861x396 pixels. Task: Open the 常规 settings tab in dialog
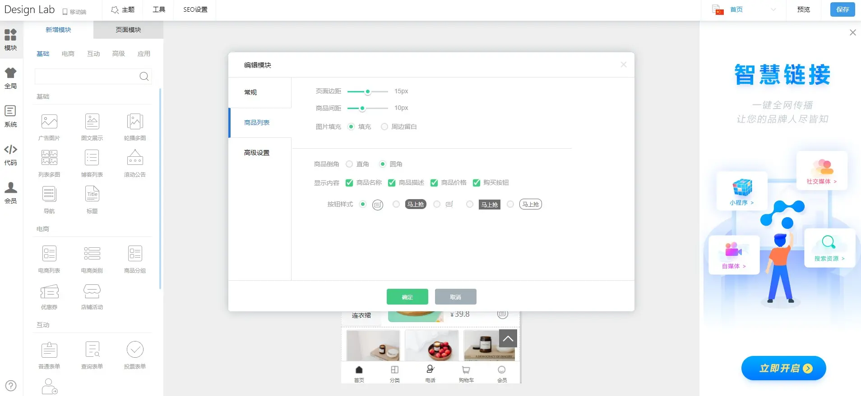260,92
